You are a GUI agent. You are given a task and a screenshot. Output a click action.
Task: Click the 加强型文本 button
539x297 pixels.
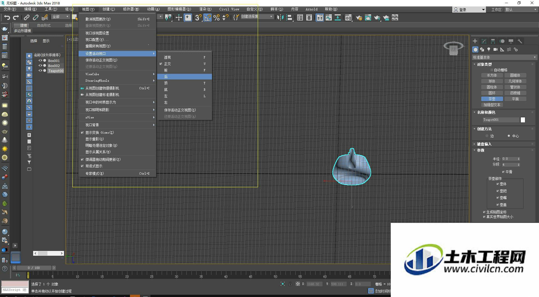coord(492,105)
